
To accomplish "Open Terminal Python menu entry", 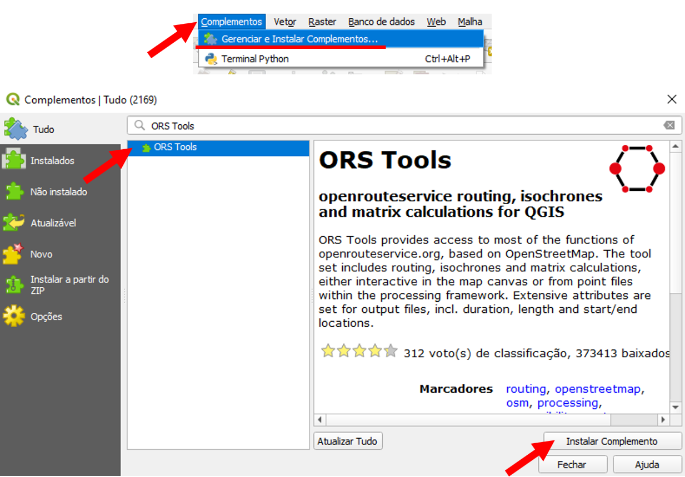I will pyautogui.click(x=255, y=59).
